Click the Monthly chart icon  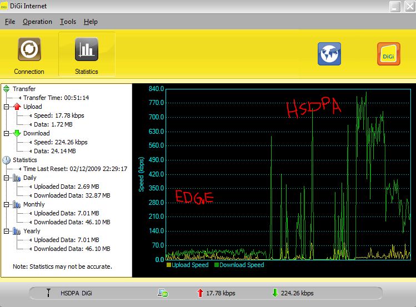pyautogui.click(x=17, y=204)
